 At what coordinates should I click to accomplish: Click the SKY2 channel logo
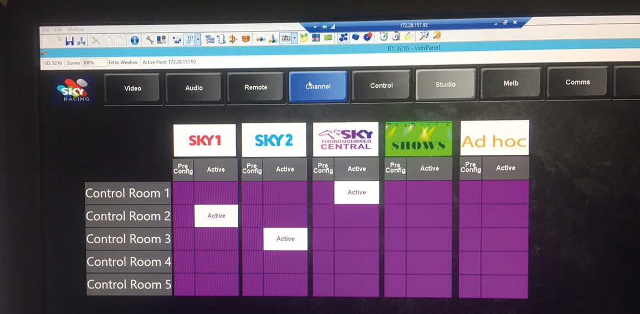point(274,140)
